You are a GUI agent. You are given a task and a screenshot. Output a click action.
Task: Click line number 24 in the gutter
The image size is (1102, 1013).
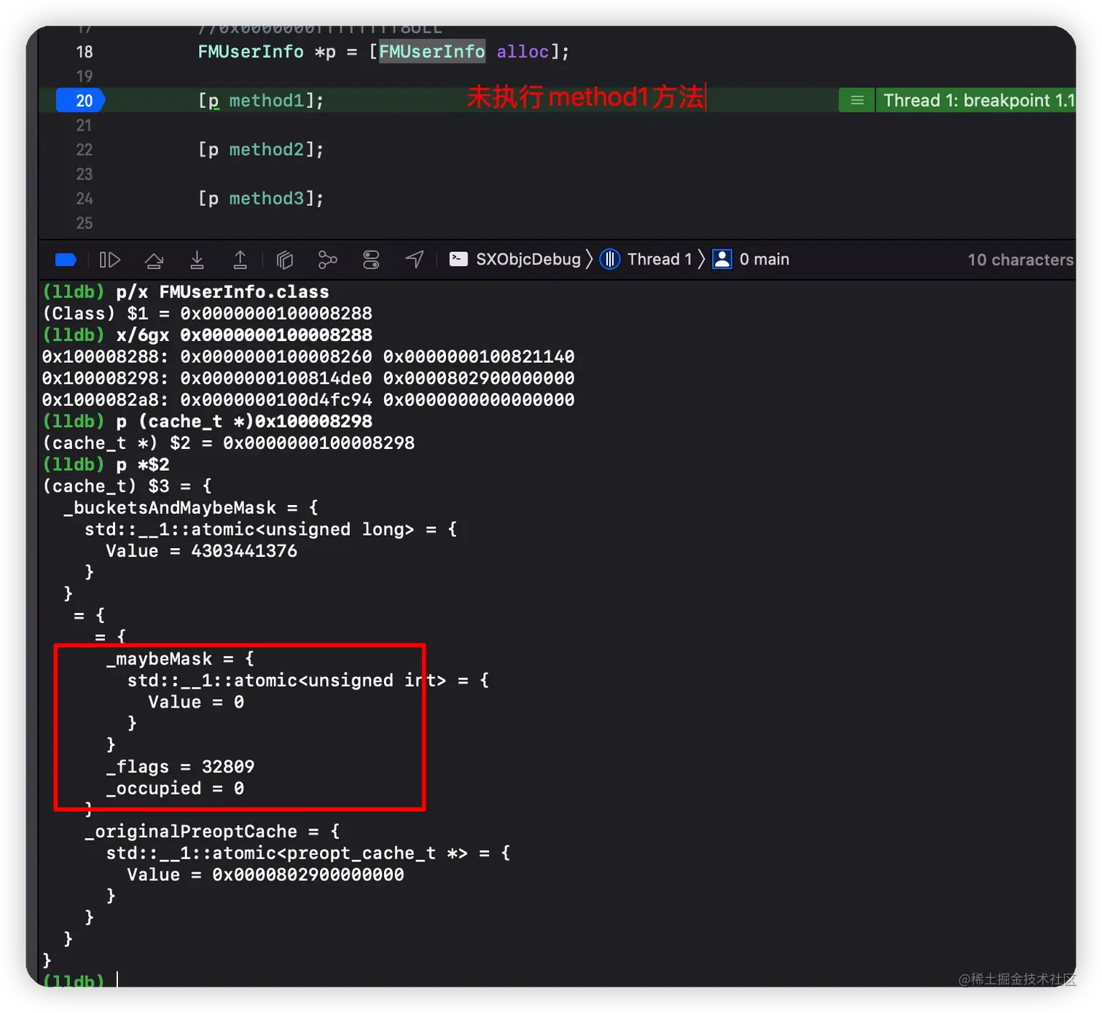pyautogui.click(x=85, y=198)
